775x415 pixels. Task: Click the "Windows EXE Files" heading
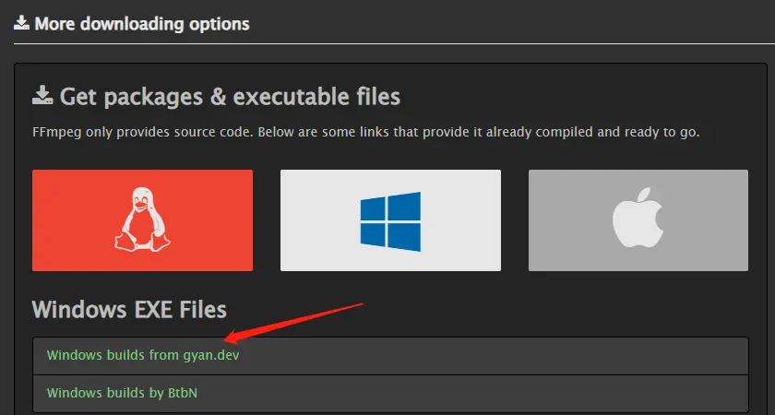coord(129,310)
